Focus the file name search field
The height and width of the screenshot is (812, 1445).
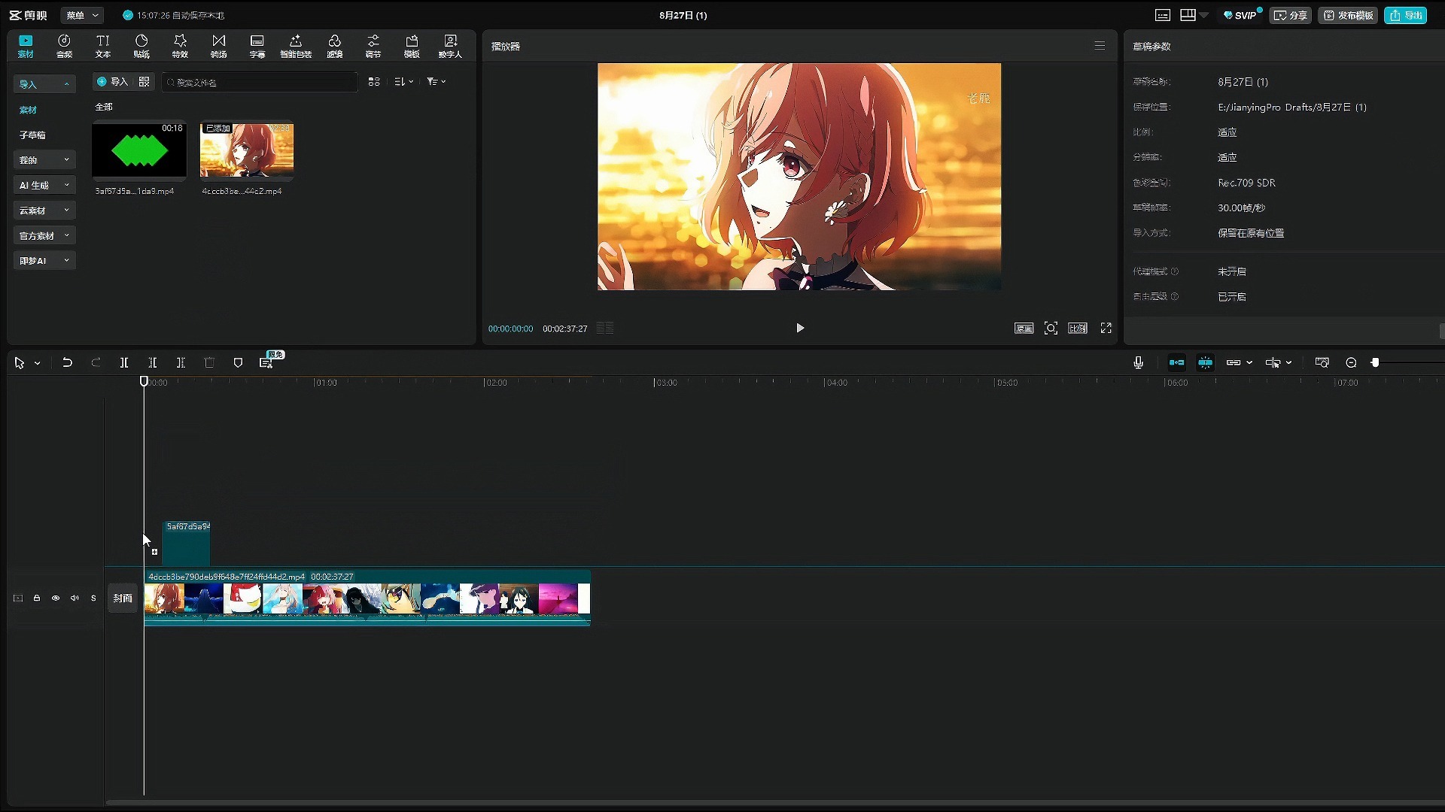click(x=260, y=82)
